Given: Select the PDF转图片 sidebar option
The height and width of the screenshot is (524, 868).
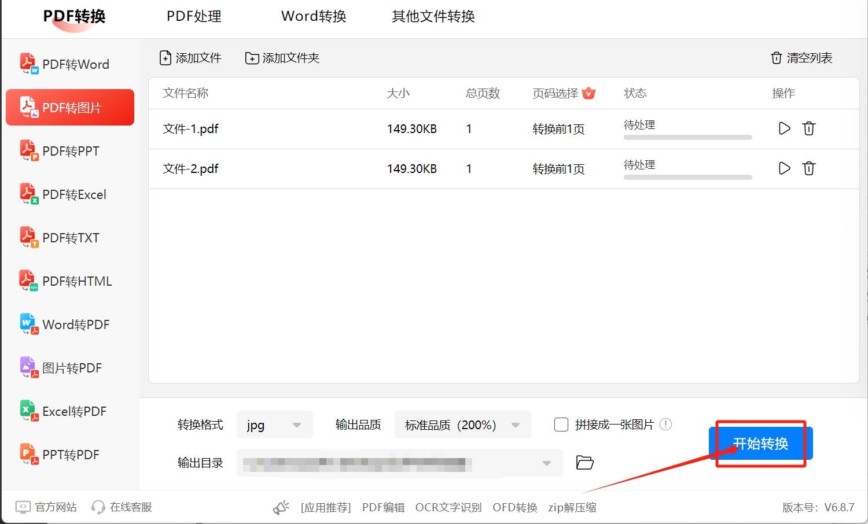Looking at the screenshot, I should coord(70,108).
